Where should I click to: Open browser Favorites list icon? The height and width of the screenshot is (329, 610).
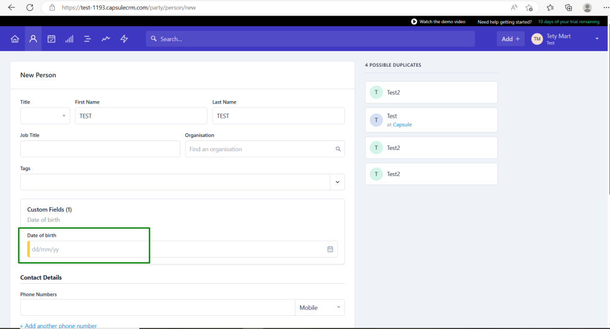(550, 7)
